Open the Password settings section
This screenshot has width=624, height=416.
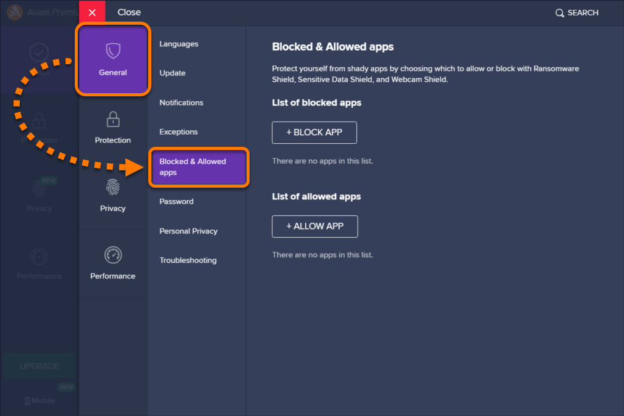pos(176,201)
